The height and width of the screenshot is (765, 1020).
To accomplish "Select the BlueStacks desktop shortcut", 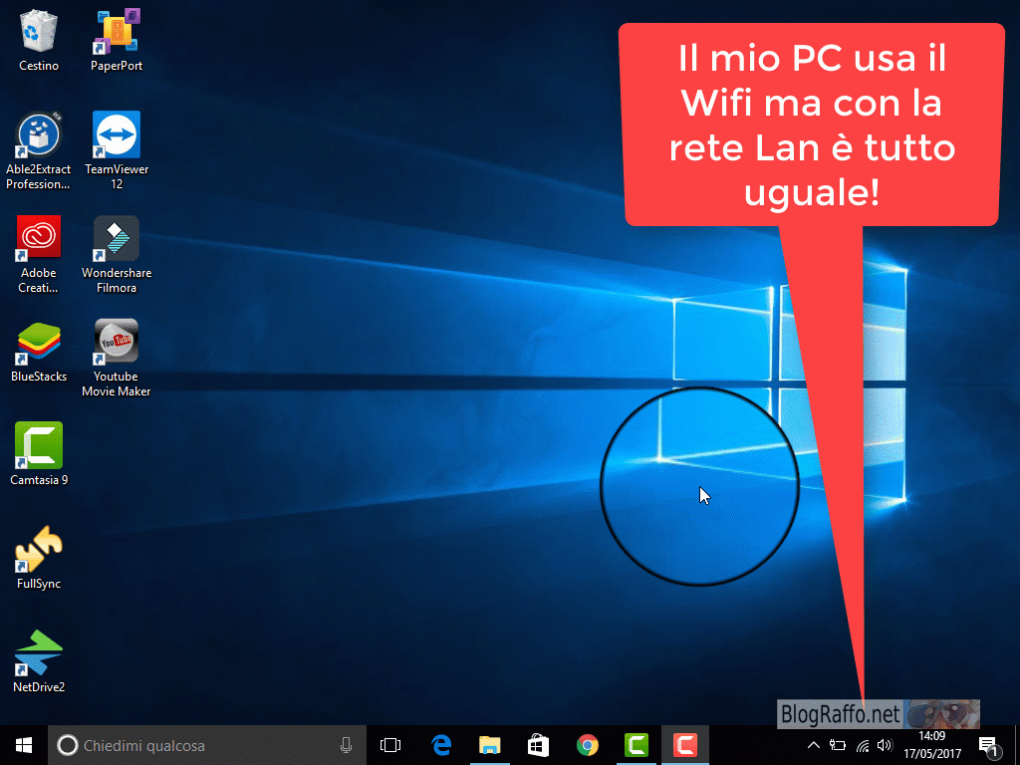I will point(39,352).
